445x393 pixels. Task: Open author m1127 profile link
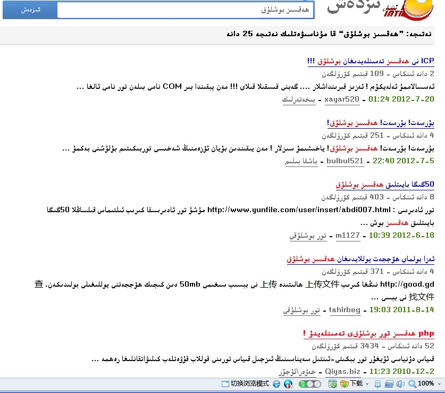(348, 236)
